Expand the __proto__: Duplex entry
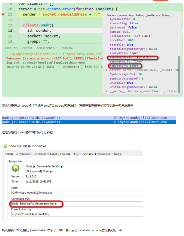Viewport: 184px width, 236px height. [x=107, y=91]
